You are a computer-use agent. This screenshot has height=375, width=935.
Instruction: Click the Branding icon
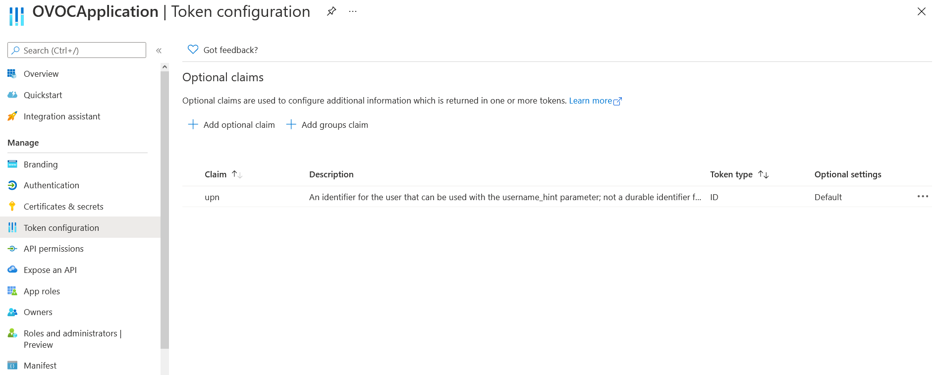tap(12, 164)
